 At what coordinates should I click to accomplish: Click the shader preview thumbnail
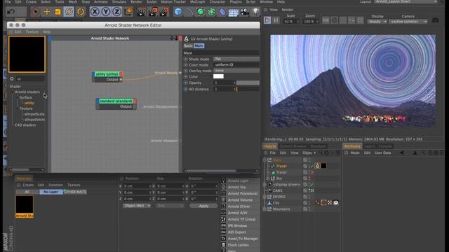click(27, 54)
